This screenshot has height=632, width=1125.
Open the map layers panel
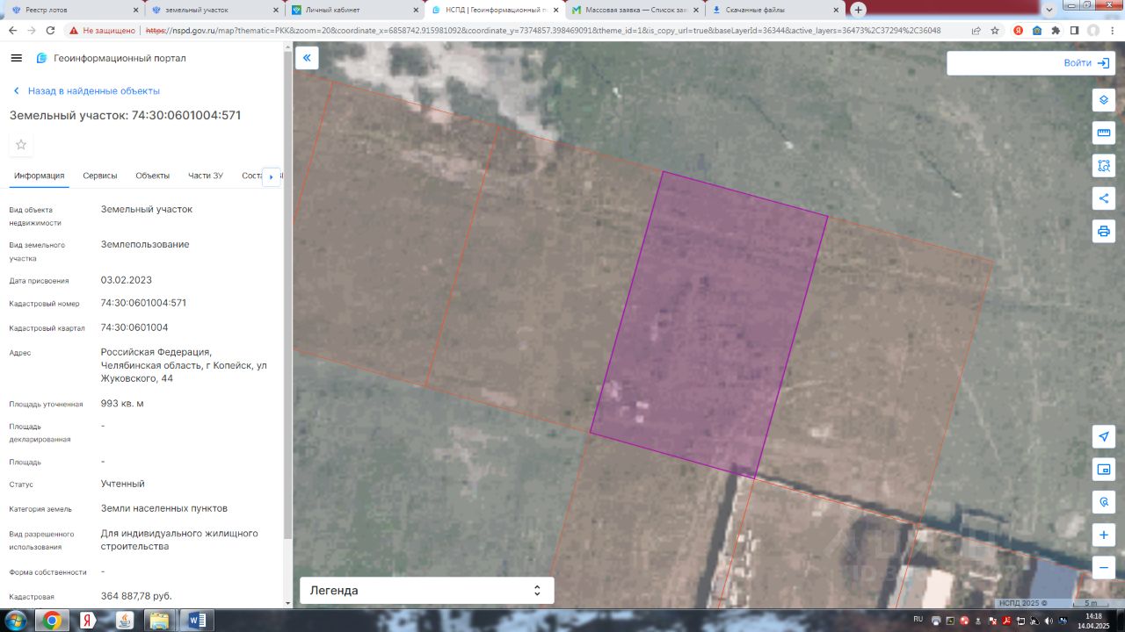pyautogui.click(x=1104, y=100)
